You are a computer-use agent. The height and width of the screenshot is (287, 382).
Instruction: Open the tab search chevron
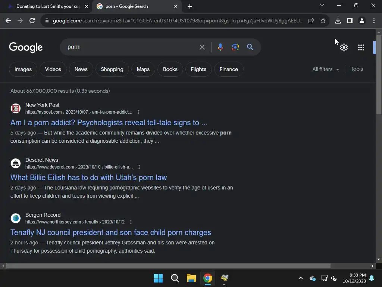tap(322, 5)
